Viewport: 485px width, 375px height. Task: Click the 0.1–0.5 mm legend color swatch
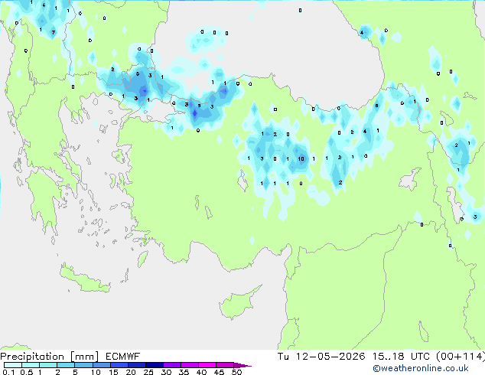(x=13, y=365)
